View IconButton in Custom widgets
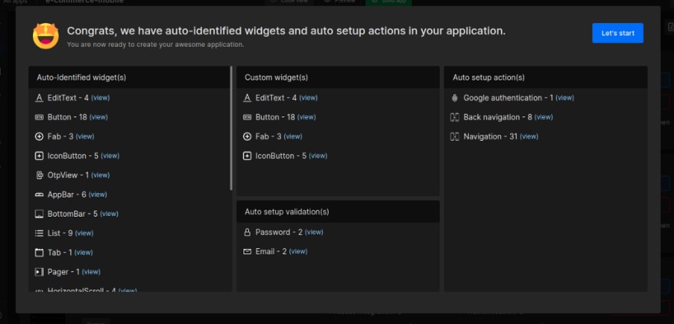 [x=318, y=156]
